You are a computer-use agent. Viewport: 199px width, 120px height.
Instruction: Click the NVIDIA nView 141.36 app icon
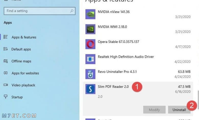pos(90,14)
